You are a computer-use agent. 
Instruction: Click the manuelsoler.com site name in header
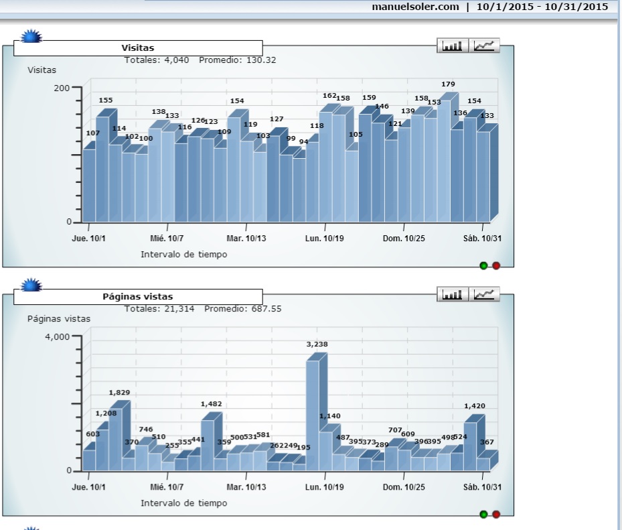[x=415, y=7]
